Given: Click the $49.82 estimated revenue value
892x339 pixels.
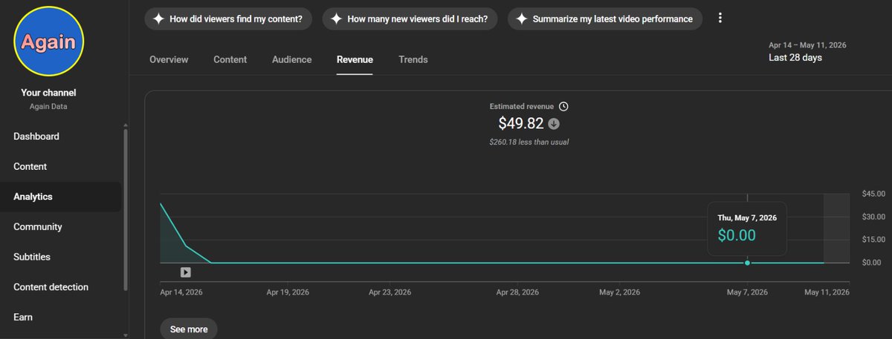Looking at the screenshot, I should pos(521,124).
